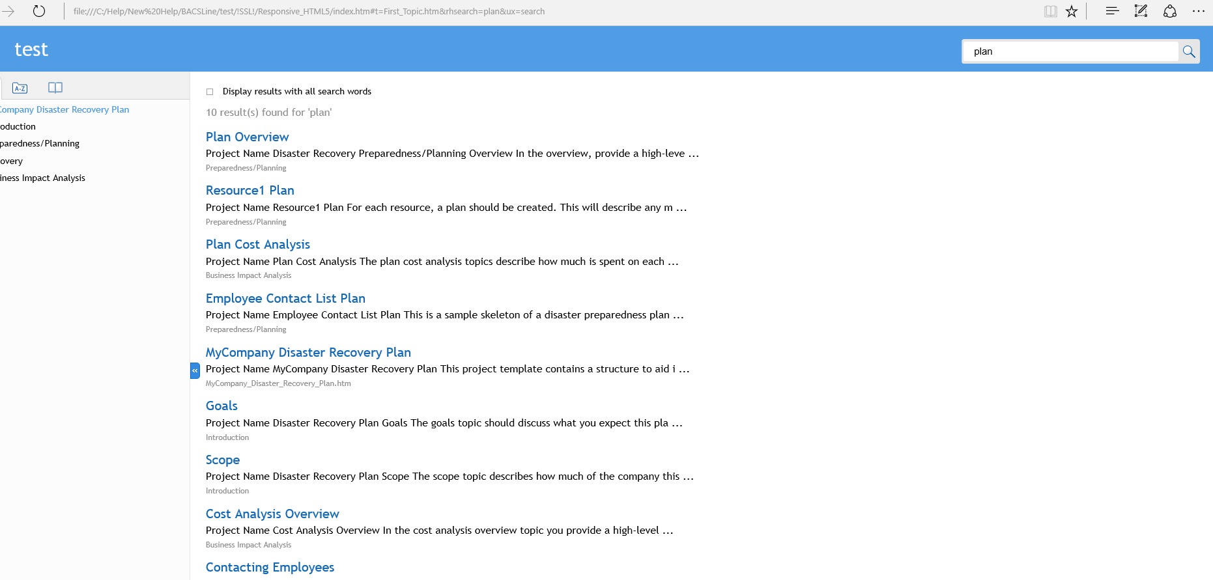The width and height of the screenshot is (1213, 580).
Task: Collapse the sidebar with the double-arrow handle
Action: click(x=195, y=370)
